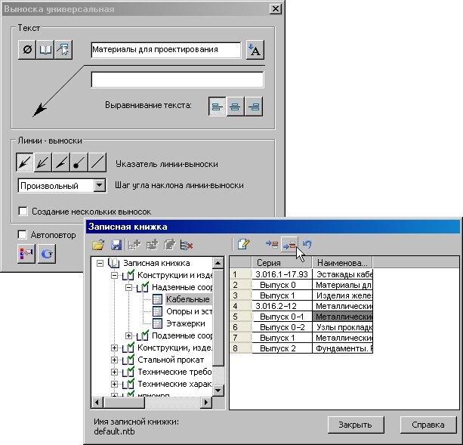Set text alignment to right
463x445 pixels.
(x=254, y=107)
